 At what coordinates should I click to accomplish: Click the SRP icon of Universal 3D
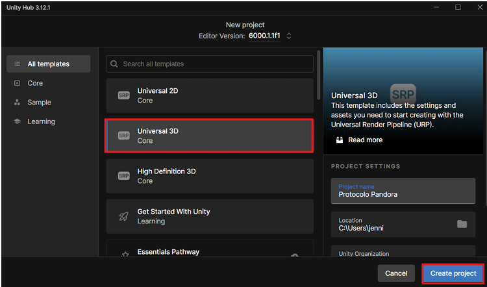tap(123, 136)
